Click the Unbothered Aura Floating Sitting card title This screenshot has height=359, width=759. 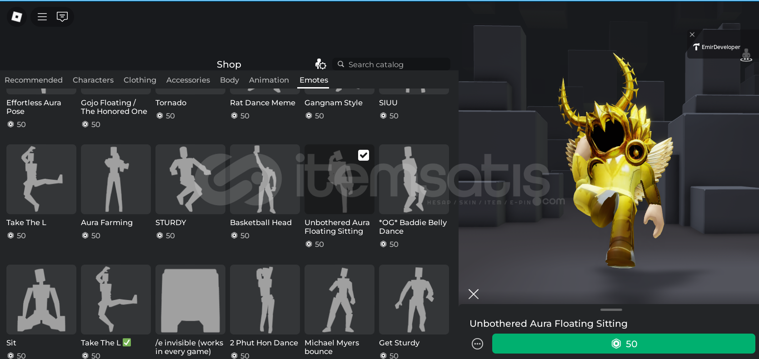(337, 227)
